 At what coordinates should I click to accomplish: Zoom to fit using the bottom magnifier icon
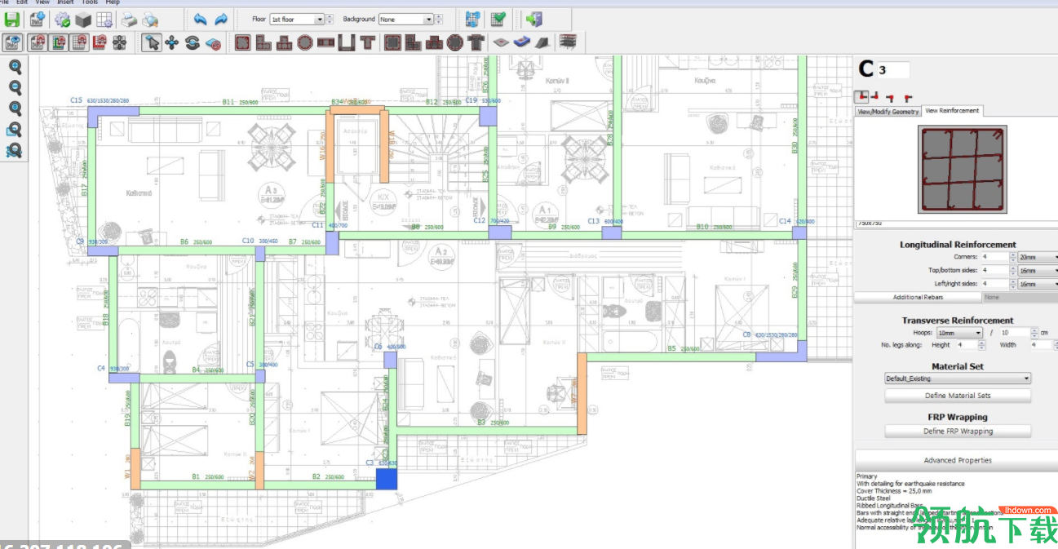coord(14,150)
